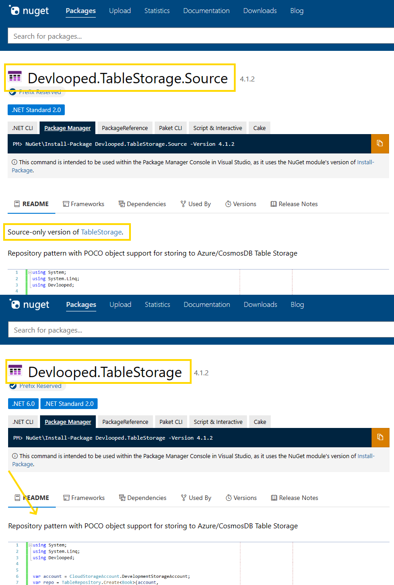Copy the TableStorage.Source install command
The height and width of the screenshot is (585, 394).
click(x=380, y=144)
